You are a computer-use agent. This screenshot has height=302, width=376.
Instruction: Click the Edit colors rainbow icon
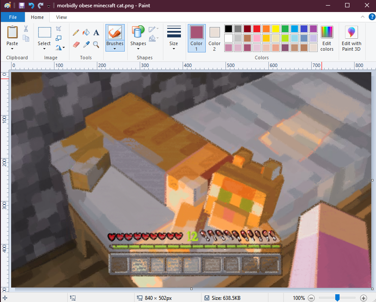click(327, 32)
